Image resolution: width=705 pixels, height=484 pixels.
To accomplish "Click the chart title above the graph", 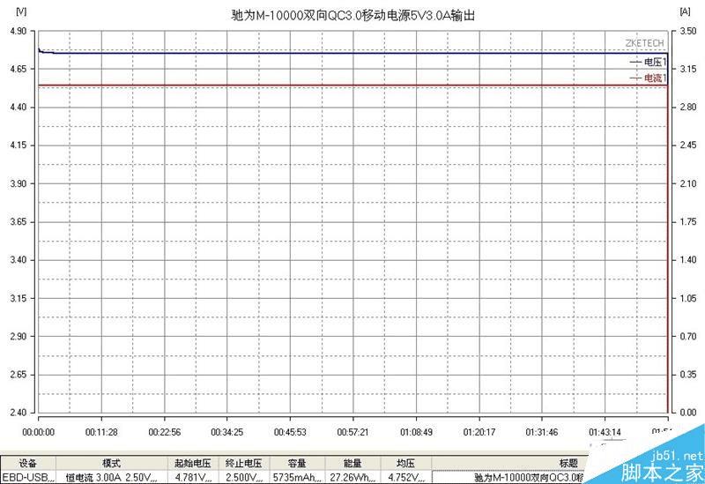I will click(353, 16).
